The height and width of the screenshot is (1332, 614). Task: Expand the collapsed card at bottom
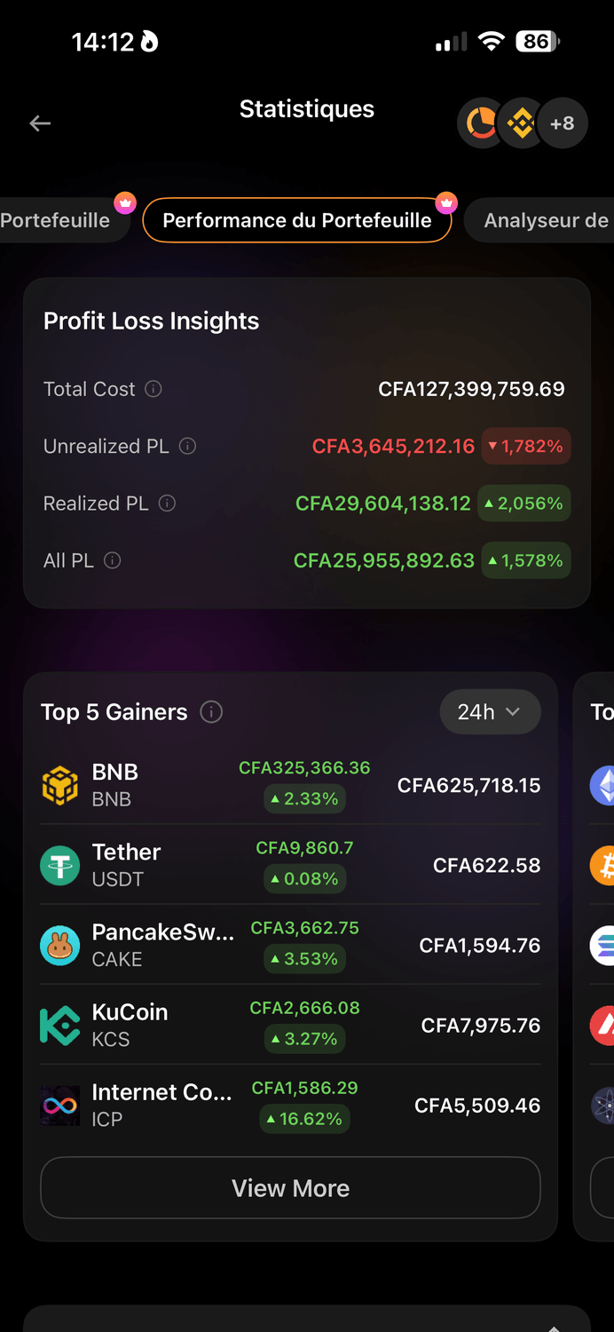point(554,1325)
